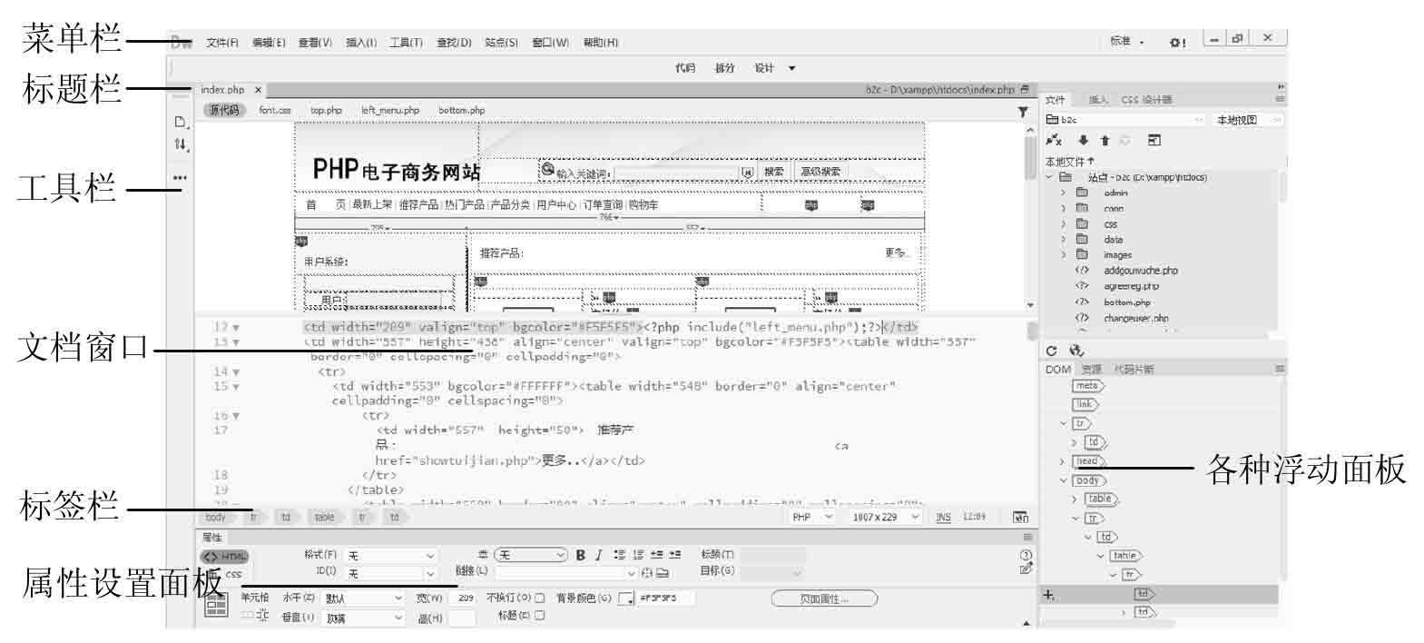
Task: Open related file left_menu.php
Action: tap(390, 110)
